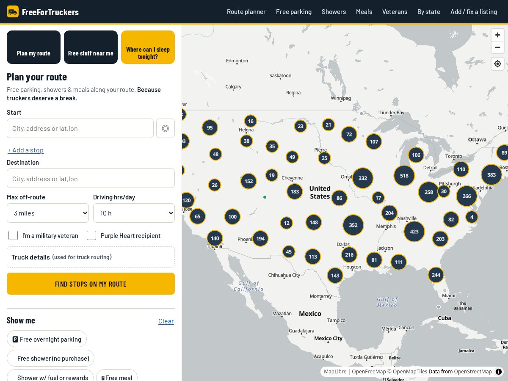Open Add / fix a listing
Viewport: 508px width, 381px height.
[x=474, y=12]
